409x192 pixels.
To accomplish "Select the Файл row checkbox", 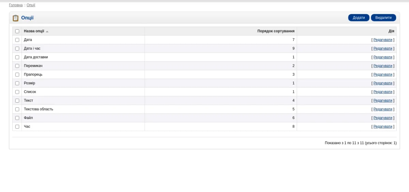I will pos(17,118).
